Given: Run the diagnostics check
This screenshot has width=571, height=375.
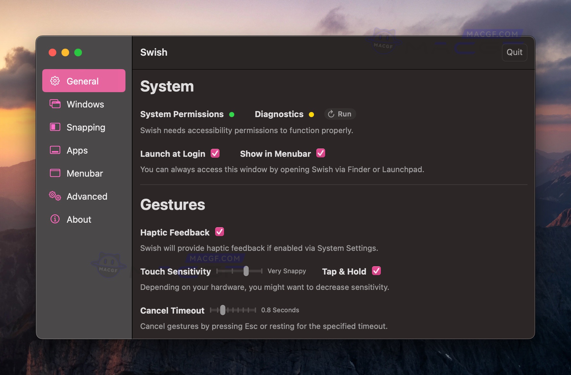Looking at the screenshot, I should 340,114.
